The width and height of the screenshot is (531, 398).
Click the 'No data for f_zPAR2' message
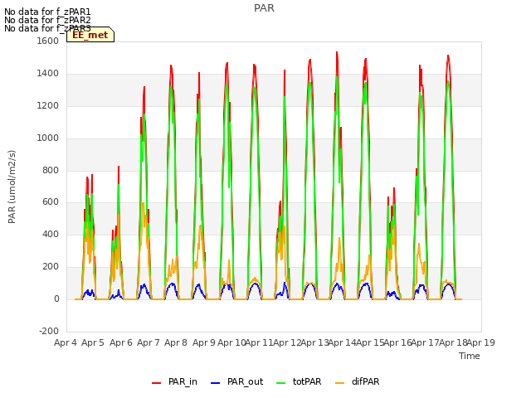[47, 20]
